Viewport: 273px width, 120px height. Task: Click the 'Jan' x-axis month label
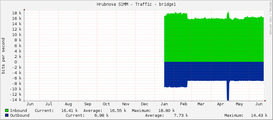(x=164, y=104)
